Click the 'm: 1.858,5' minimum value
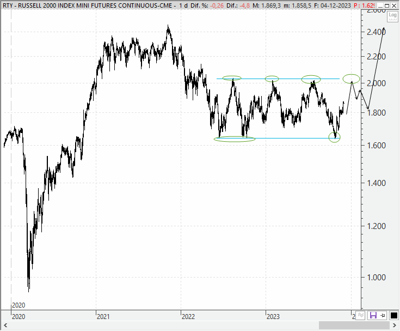This screenshot has height=331, width=400. pyautogui.click(x=297, y=5)
